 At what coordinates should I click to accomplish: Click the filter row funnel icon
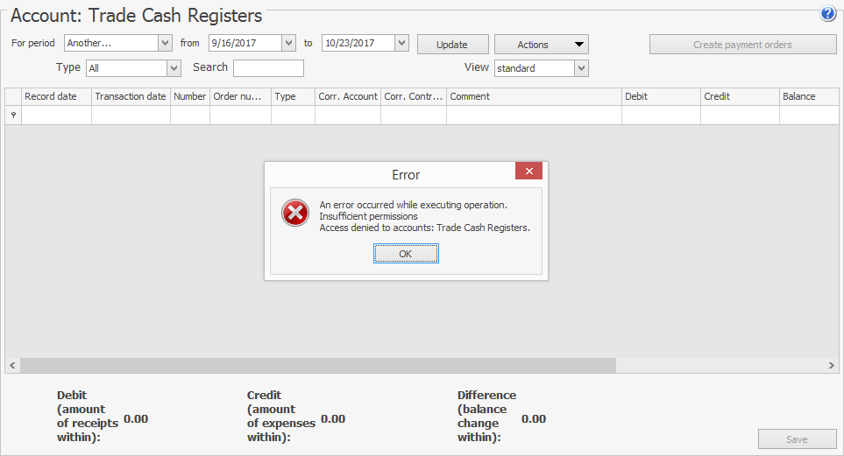12,116
